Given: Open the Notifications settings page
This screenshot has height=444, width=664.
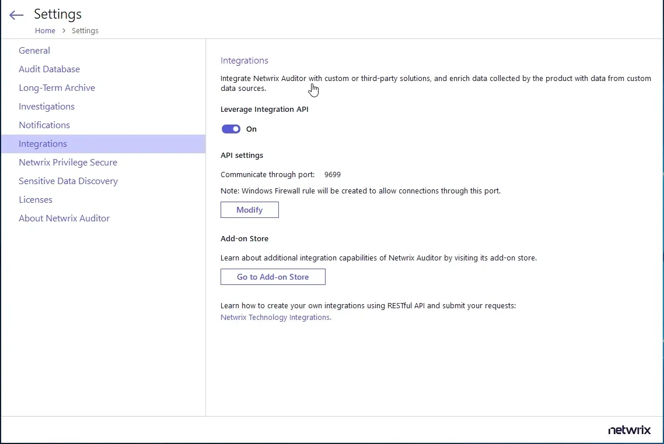Looking at the screenshot, I should point(44,125).
